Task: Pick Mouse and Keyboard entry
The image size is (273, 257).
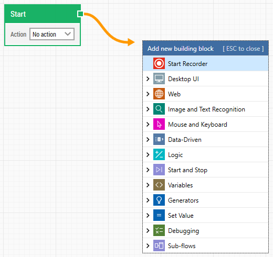Action: point(206,124)
